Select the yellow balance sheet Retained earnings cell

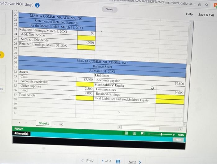pyautogui.click(x=170, y=97)
